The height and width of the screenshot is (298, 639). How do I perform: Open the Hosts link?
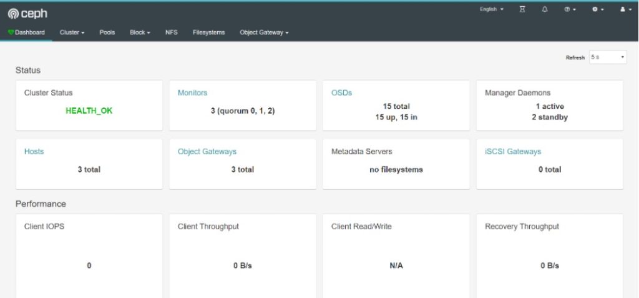pos(34,151)
